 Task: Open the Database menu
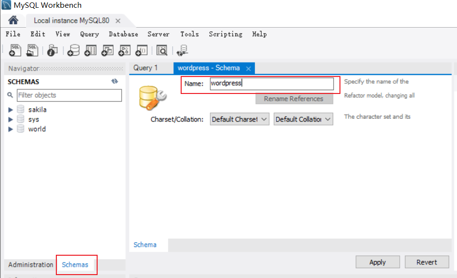(123, 34)
